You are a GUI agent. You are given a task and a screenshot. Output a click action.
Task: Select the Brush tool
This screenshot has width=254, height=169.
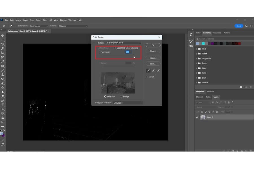[x=3, y=70]
